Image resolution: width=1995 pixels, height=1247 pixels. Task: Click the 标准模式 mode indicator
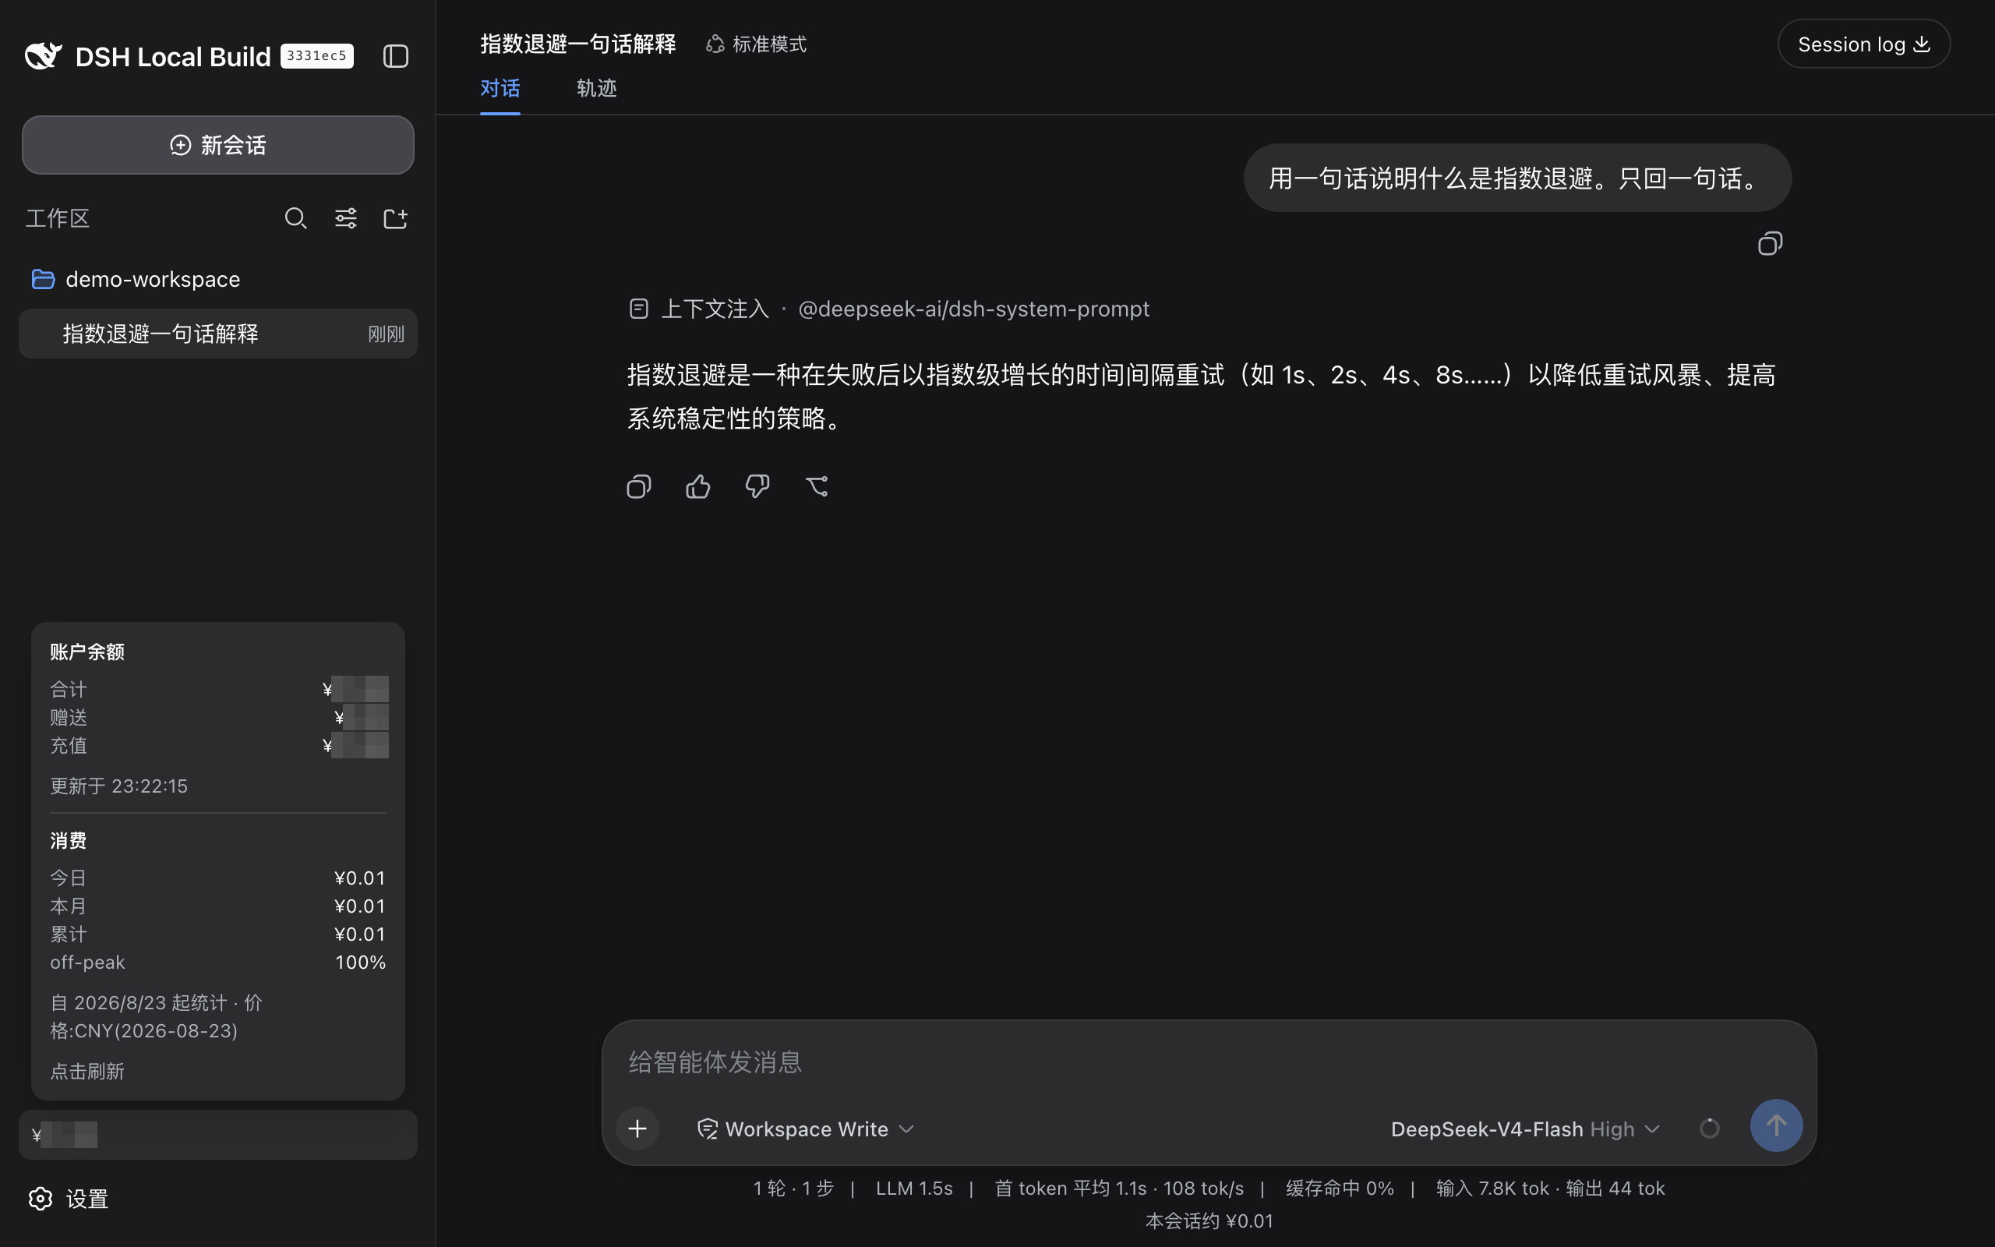click(x=757, y=44)
